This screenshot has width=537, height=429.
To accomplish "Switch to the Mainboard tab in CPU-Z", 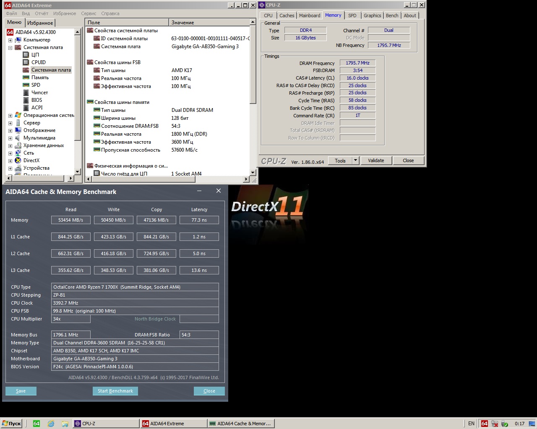I will pos(310,16).
